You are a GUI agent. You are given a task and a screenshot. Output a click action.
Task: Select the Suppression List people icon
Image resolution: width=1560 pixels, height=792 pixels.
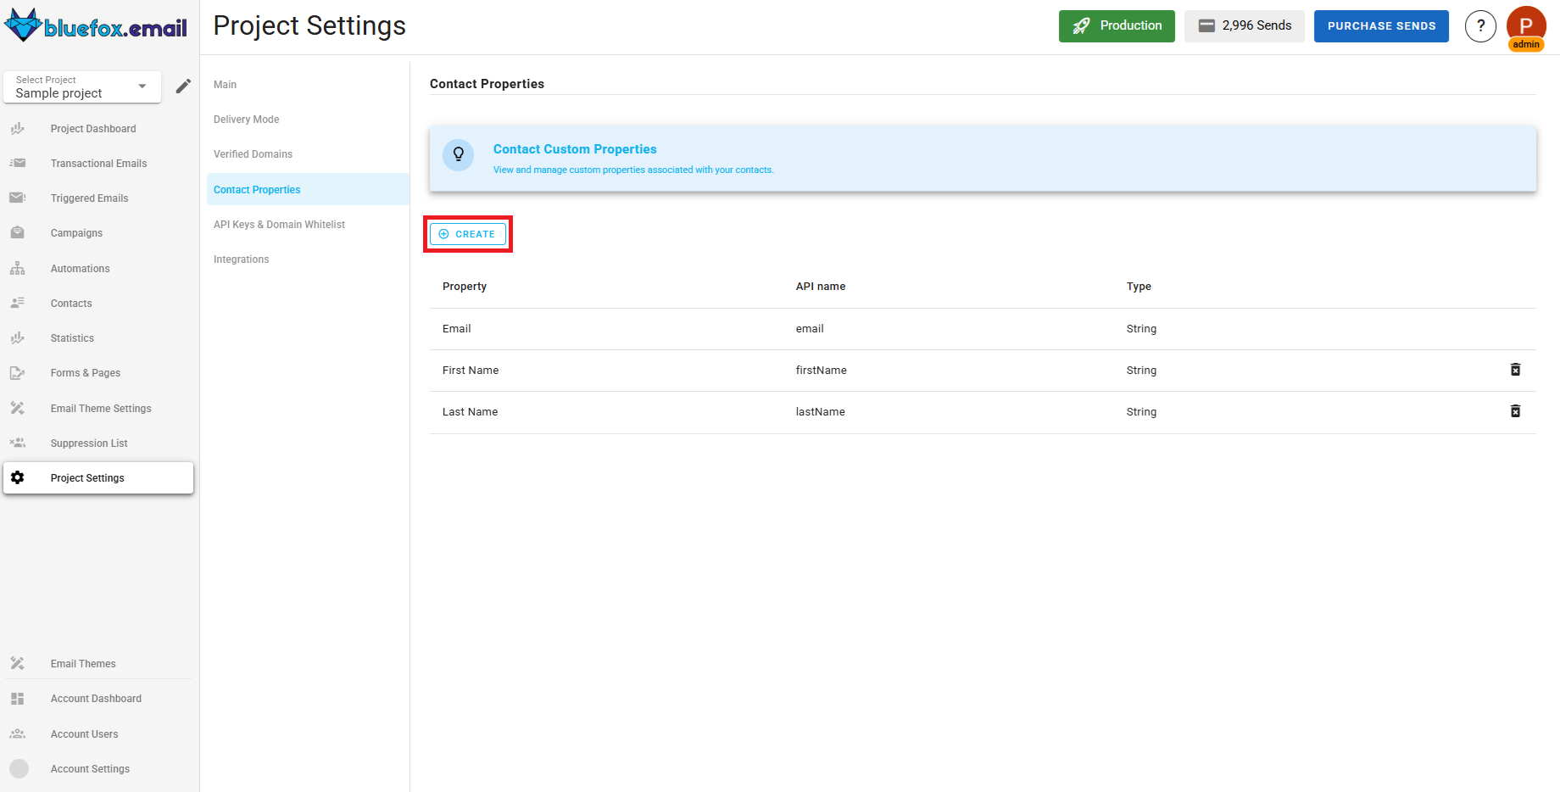tap(17, 442)
